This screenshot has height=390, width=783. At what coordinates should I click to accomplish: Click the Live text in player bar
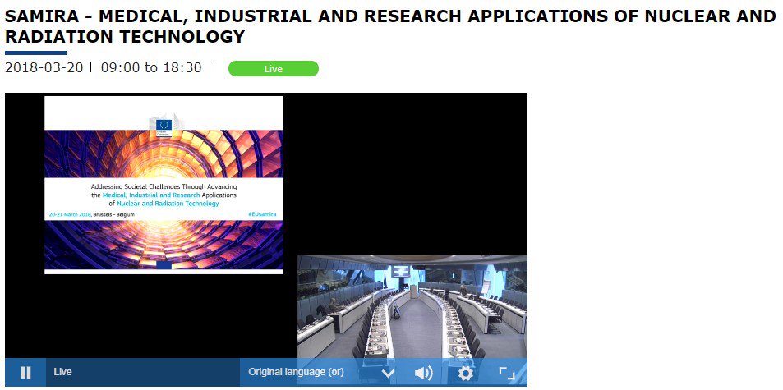pyautogui.click(x=63, y=372)
